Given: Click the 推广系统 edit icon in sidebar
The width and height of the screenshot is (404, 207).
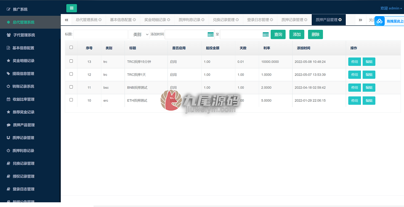Looking at the screenshot, I should [x=9, y=9].
